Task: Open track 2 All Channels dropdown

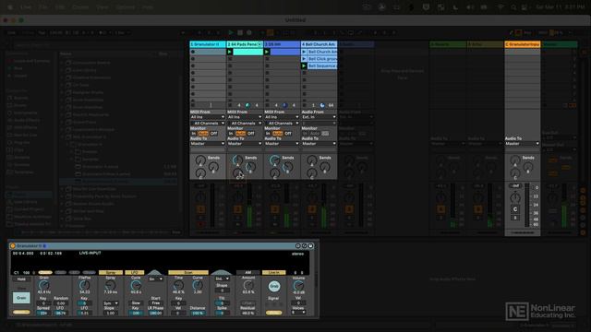Action: click(244, 123)
